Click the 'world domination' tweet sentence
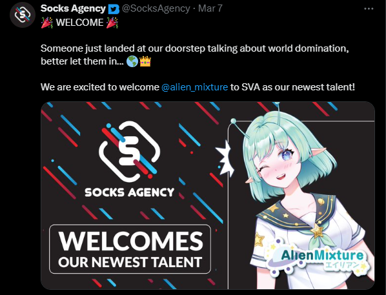 pyautogui.click(x=194, y=55)
